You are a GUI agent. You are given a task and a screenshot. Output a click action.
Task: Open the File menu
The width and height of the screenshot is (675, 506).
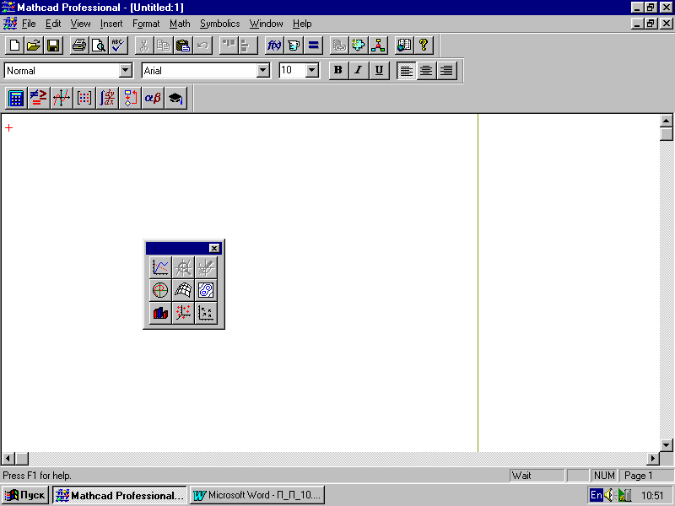pos(29,24)
